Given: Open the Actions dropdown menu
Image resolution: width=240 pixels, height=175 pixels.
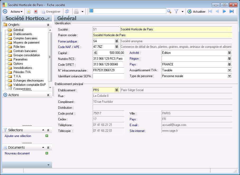Looking at the screenshot, I should (16, 11).
